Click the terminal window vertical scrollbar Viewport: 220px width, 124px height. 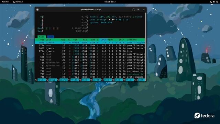pos(146,46)
